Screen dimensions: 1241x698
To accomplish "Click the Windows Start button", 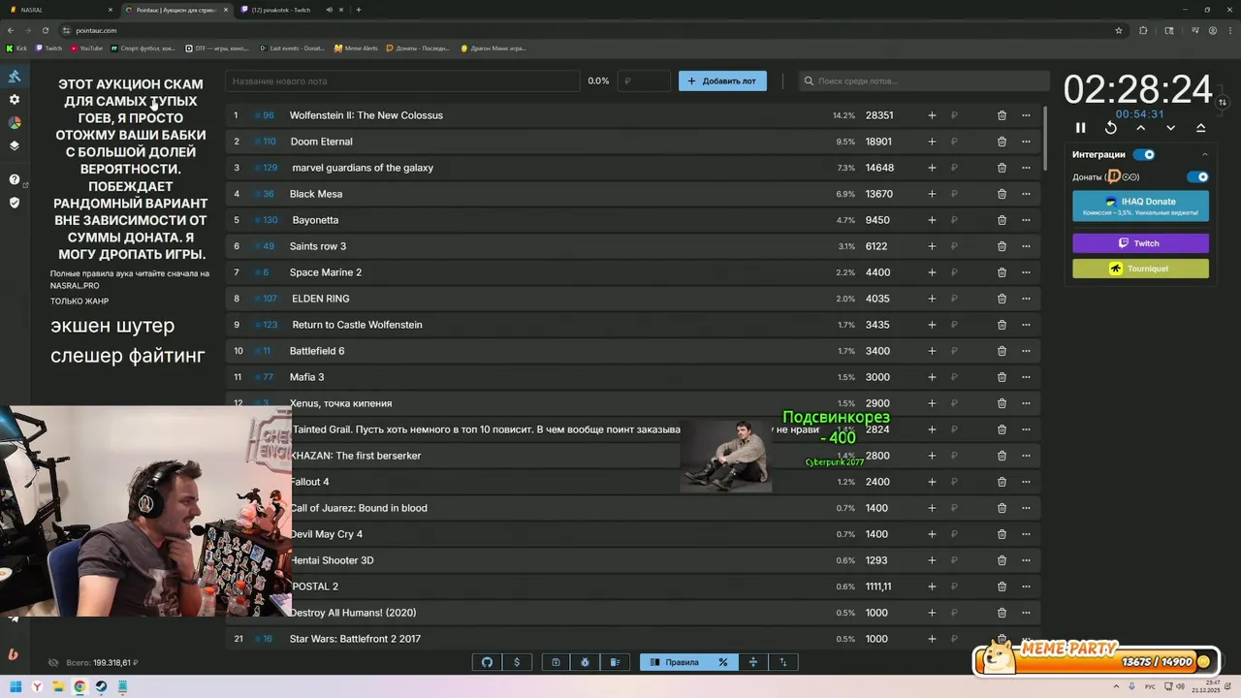I will pyautogui.click(x=16, y=686).
